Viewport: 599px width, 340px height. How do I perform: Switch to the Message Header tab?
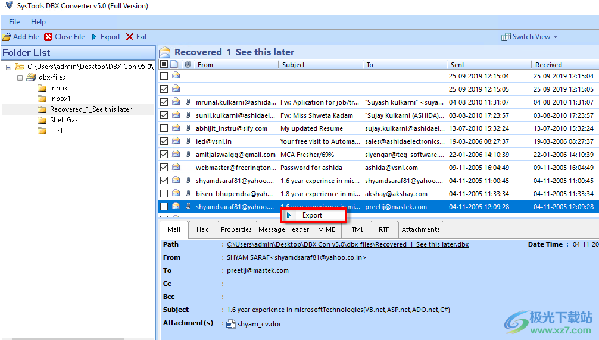(284, 230)
